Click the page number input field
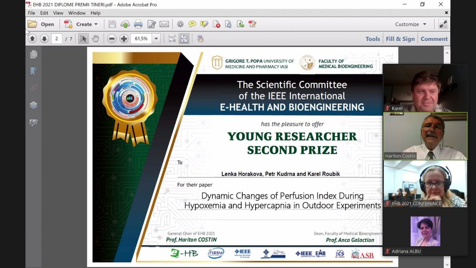 click(x=57, y=39)
